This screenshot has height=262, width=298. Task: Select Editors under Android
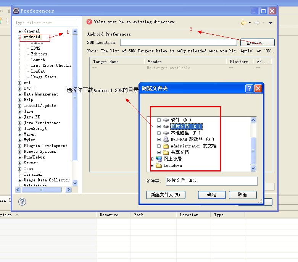pyautogui.click(x=39, y=54)
